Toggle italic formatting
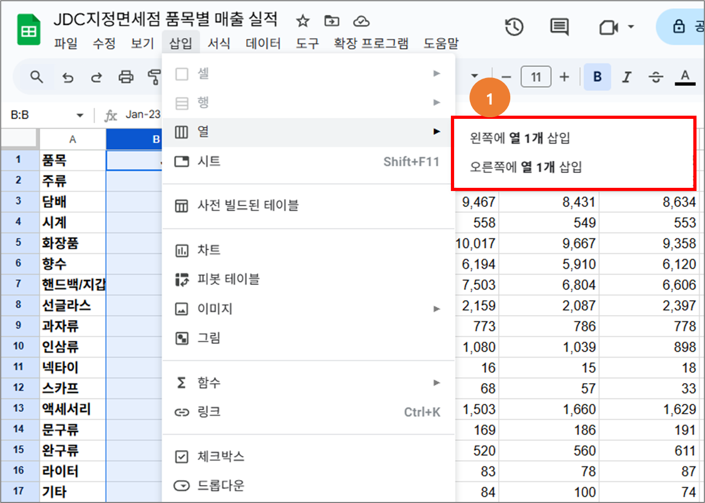Image resolution: width=705 pixels, height=503 pixels. [x=627, y=77]
